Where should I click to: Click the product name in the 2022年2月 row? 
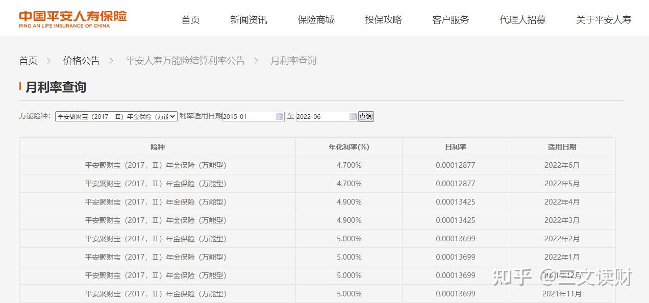(156, 239)
